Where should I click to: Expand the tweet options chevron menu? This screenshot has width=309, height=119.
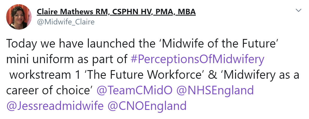coord(299,10)
